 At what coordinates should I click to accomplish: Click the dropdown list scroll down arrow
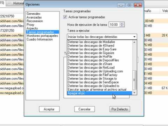[x=134, y=93]
